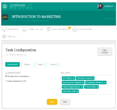Open the Dashboard menu item
The height and width of the screenshot is (110, 117).
tap(13, 29)
